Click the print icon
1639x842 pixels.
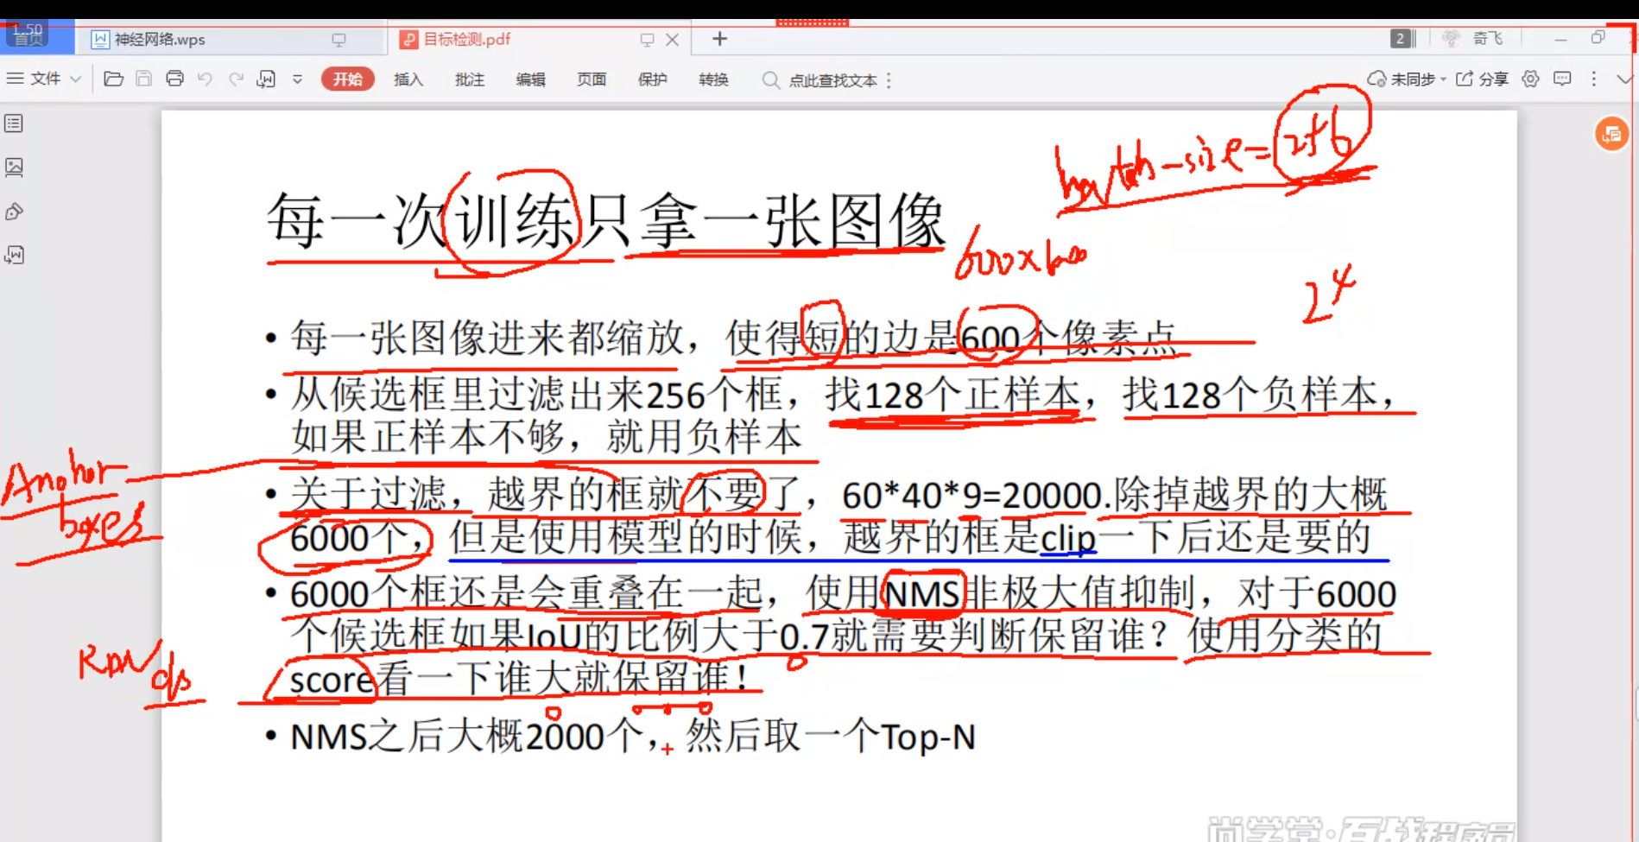(x=174, y=79)
